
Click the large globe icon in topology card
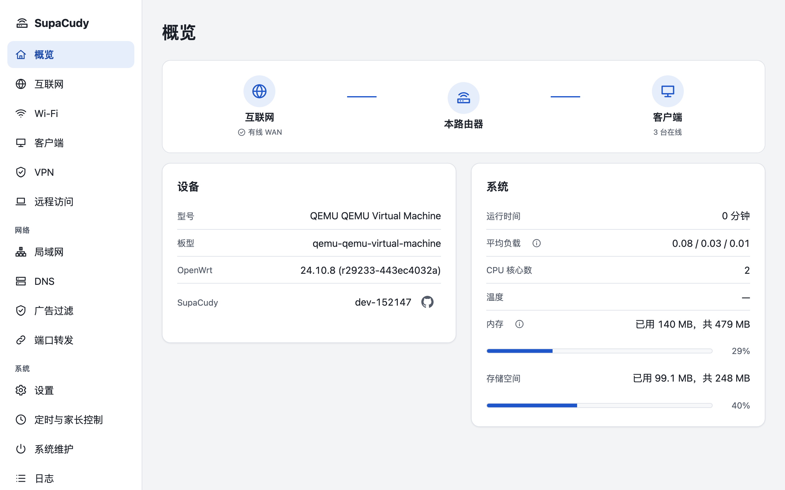click(259, 91)
